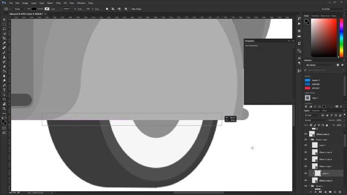Switch to the Adjustments tab
Viewport: 347px width, 195px height.
[x=325, y=16]
